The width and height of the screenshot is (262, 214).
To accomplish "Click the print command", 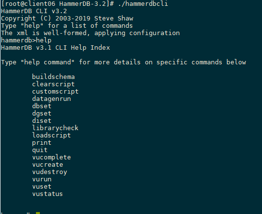I will tap(42, 143).
